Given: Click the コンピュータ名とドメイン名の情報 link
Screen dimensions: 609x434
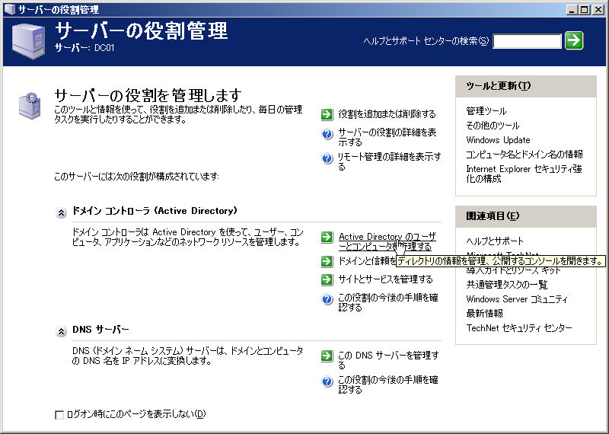Looking at the screenshot, I should point(525,155).
